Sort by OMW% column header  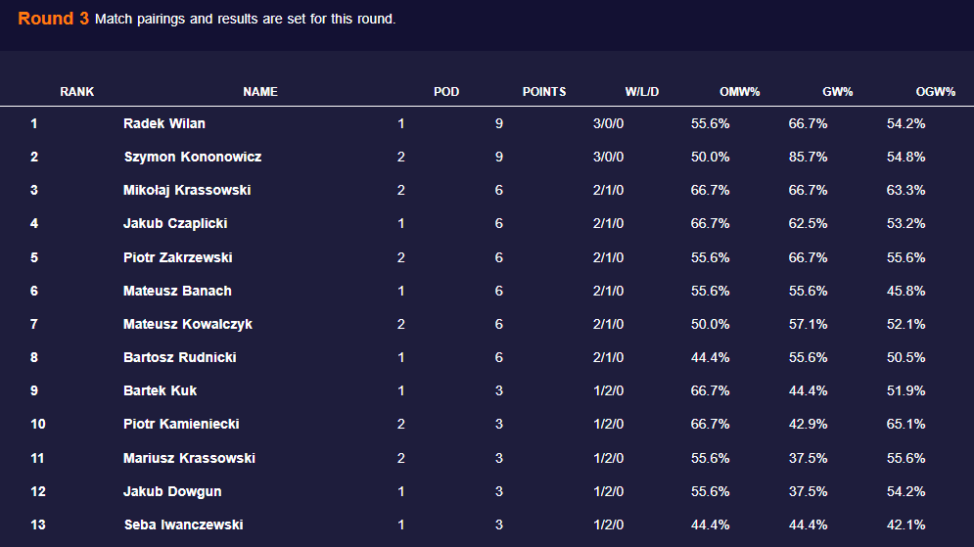pyautogui.click(x=740, y=92)
